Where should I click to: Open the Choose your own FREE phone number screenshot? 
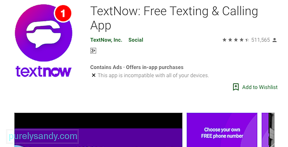pos(222,130)
